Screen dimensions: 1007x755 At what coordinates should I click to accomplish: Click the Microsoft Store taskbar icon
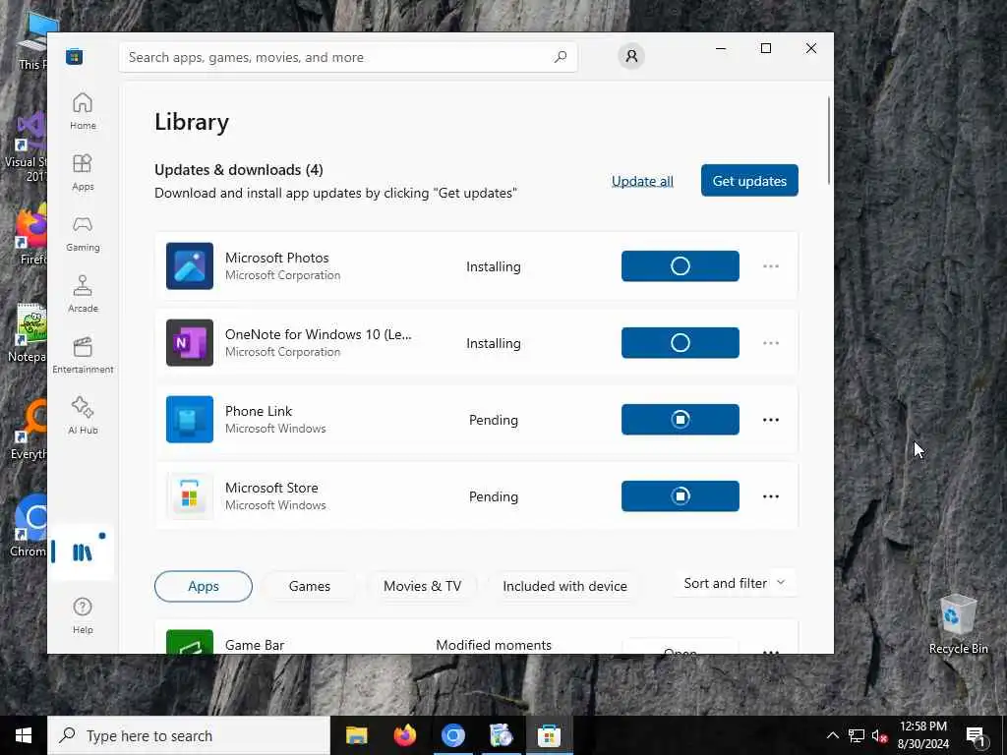click(549, 735)
